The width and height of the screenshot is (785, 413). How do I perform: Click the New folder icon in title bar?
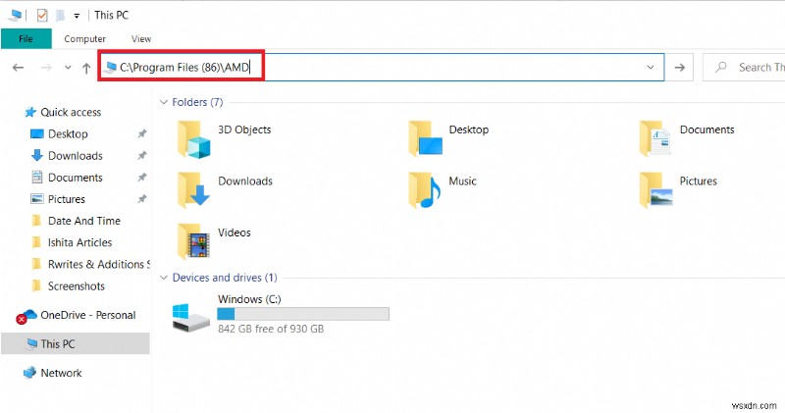(60, 16)
